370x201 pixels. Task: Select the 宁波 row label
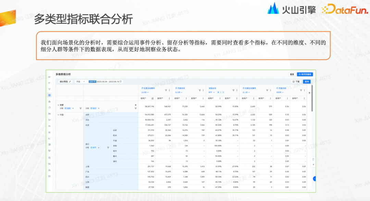click(x=115, y=141)
